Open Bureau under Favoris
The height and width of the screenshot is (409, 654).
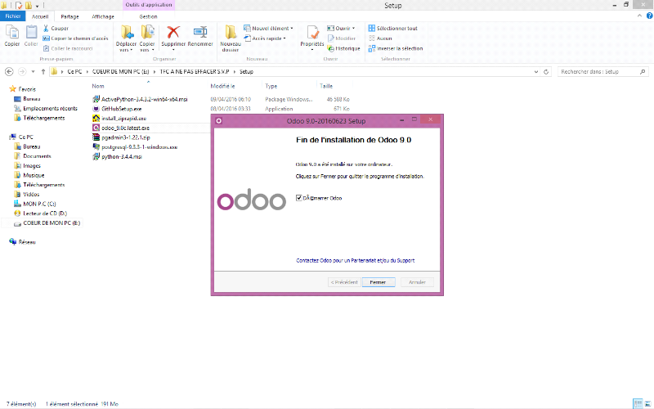[x=32, y=99]
